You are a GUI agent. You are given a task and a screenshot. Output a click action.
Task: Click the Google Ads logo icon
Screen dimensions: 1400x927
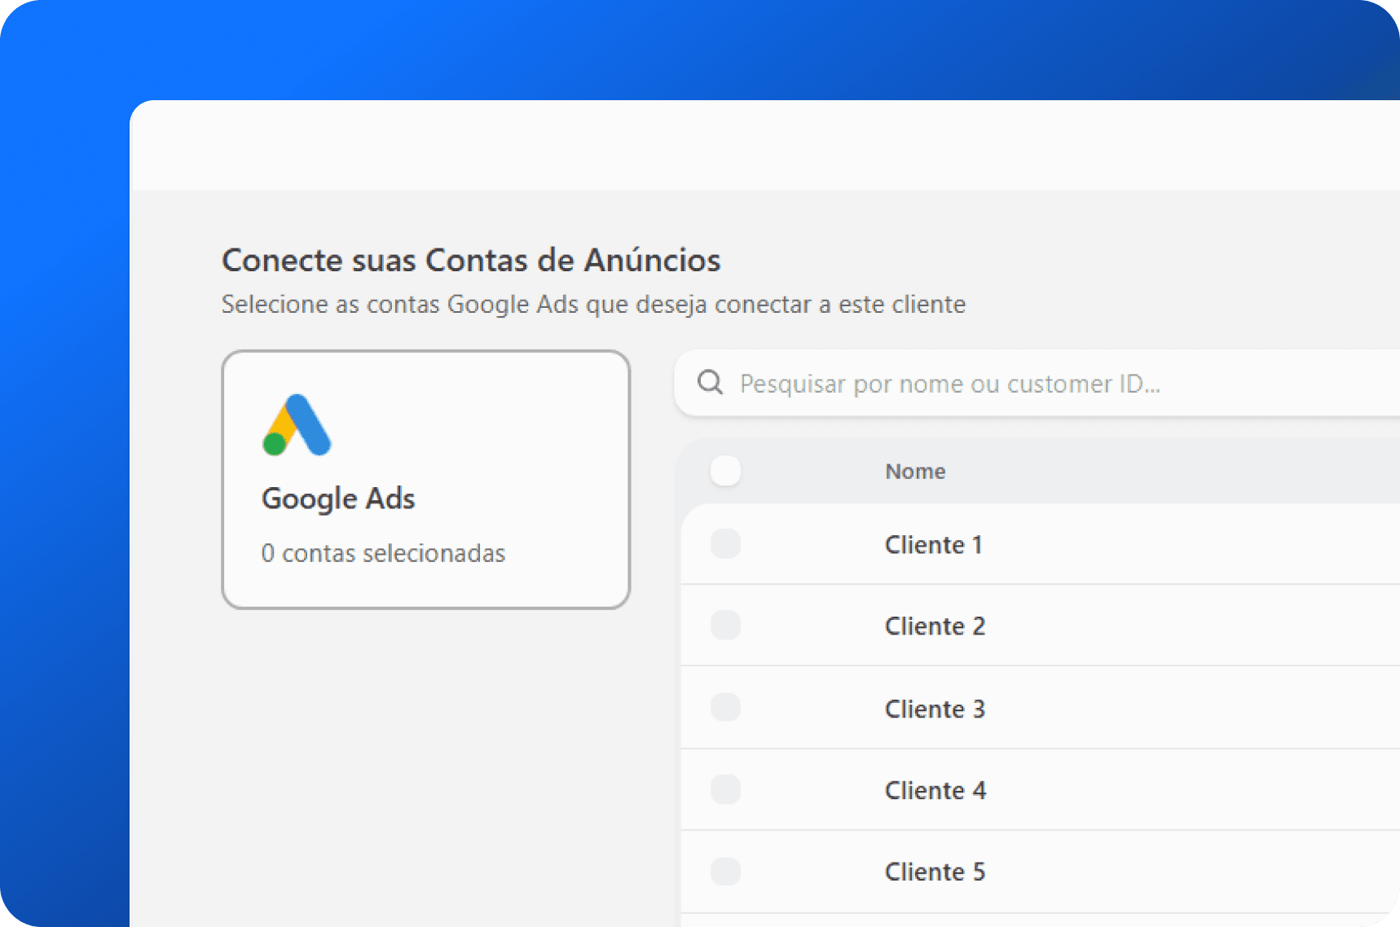click(x=297, y=424)
